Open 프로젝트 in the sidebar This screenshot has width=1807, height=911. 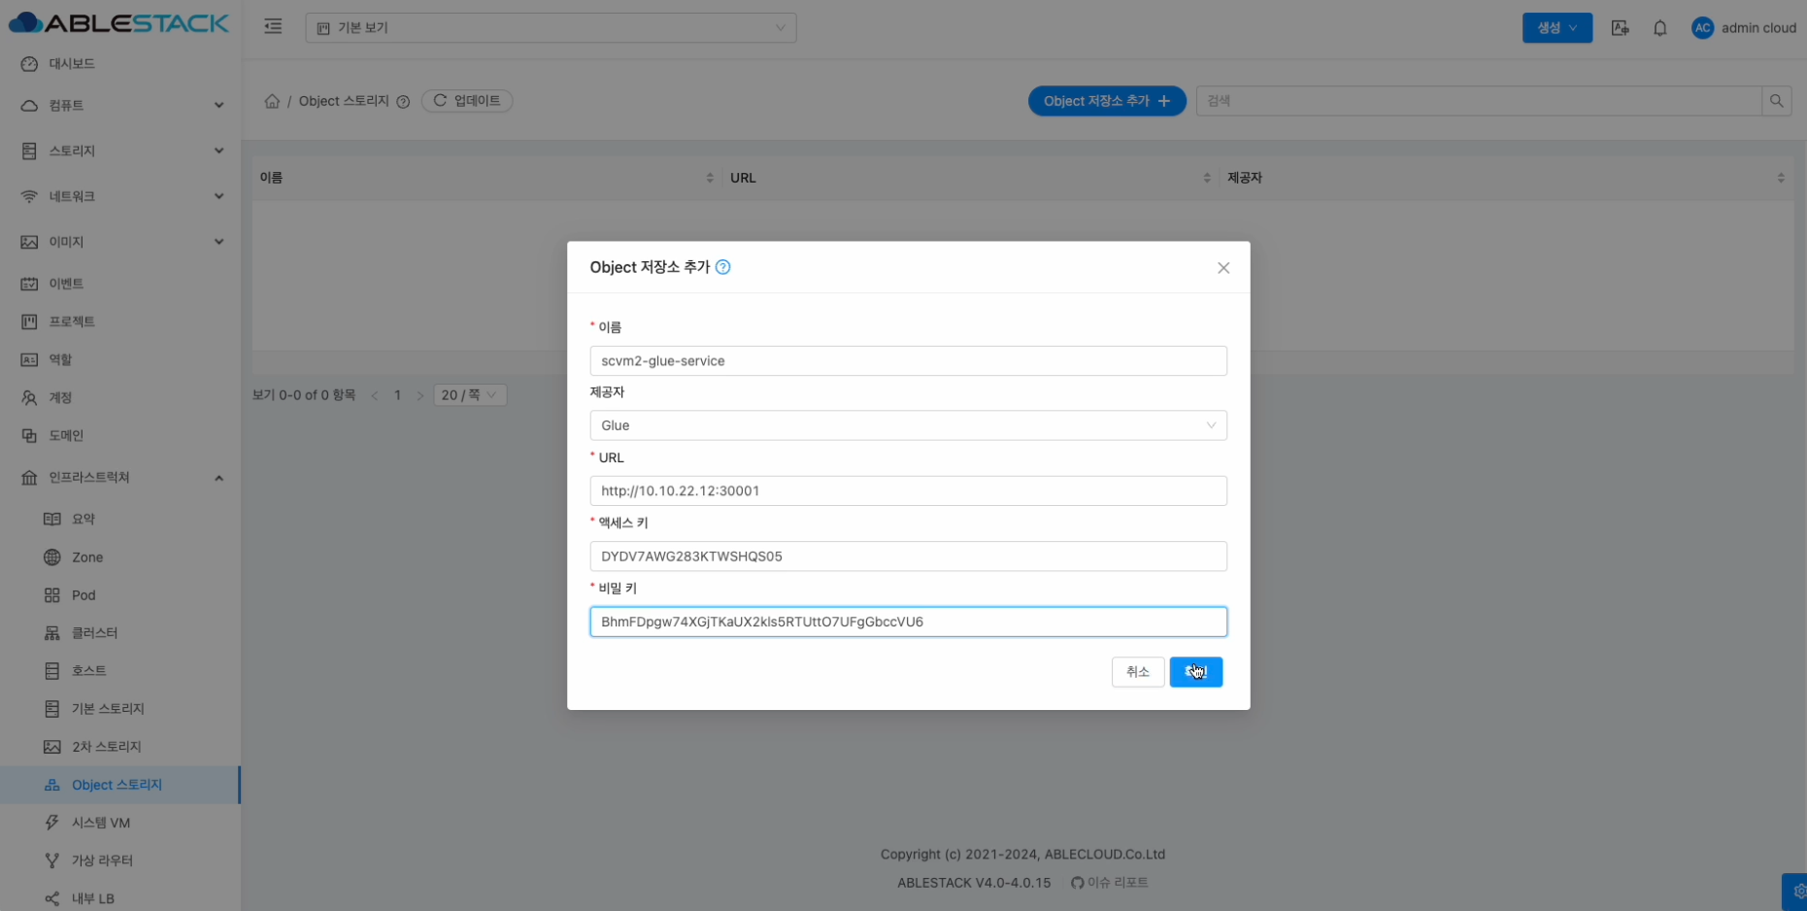coord(120,321)
